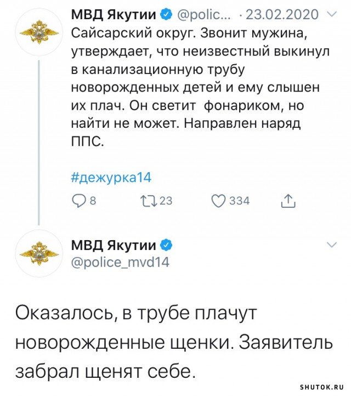351x397 pixels.
Task: Open the 23.02.2020 timestamp
Action: [282, 15]
